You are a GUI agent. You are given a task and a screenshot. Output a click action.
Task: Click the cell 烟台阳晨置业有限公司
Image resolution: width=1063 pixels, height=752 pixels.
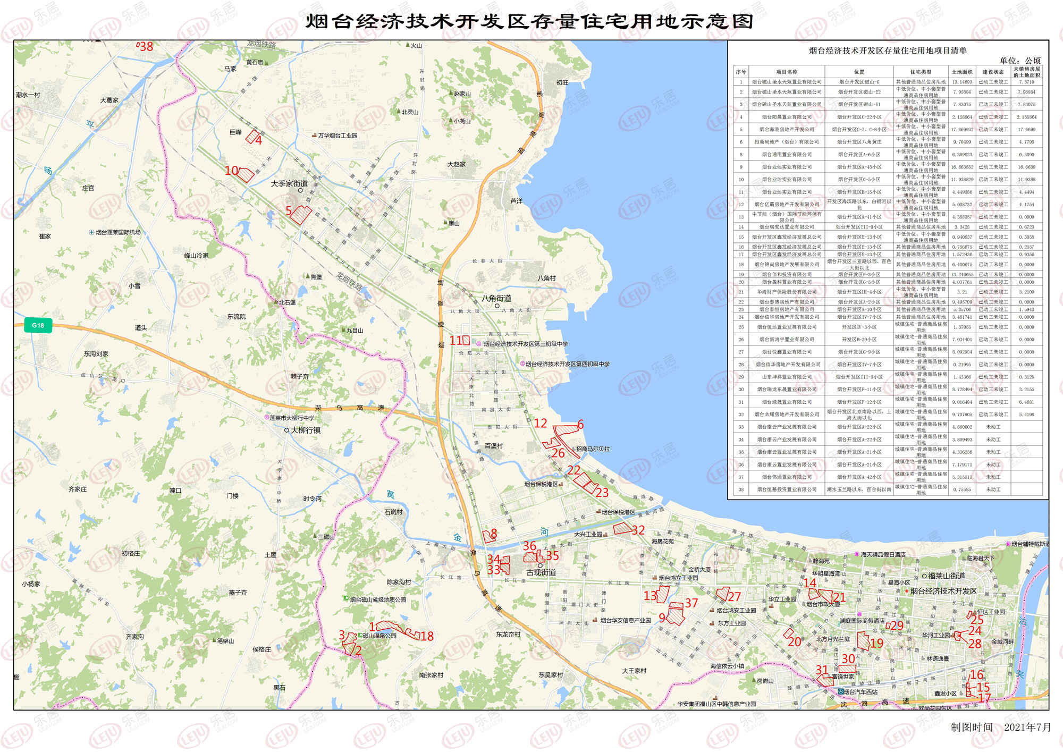pyautogui.click(x=787, y=117)
